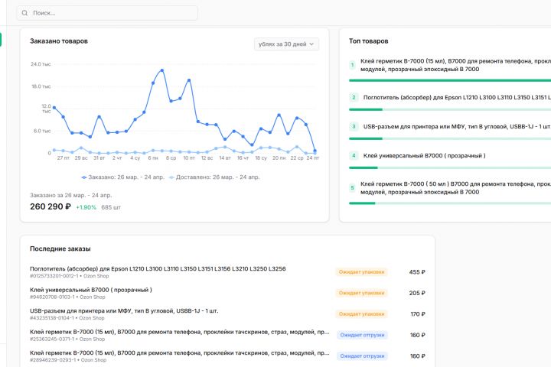Open order #25363245-0371-1 Клей герметик
This screenshot has height=367, width=551.
coord(180,332)
